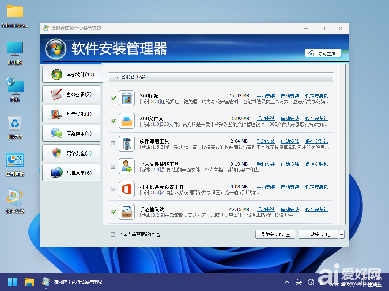Open the Administrator folder on desktop
The image size is (389, 291).
15,16
